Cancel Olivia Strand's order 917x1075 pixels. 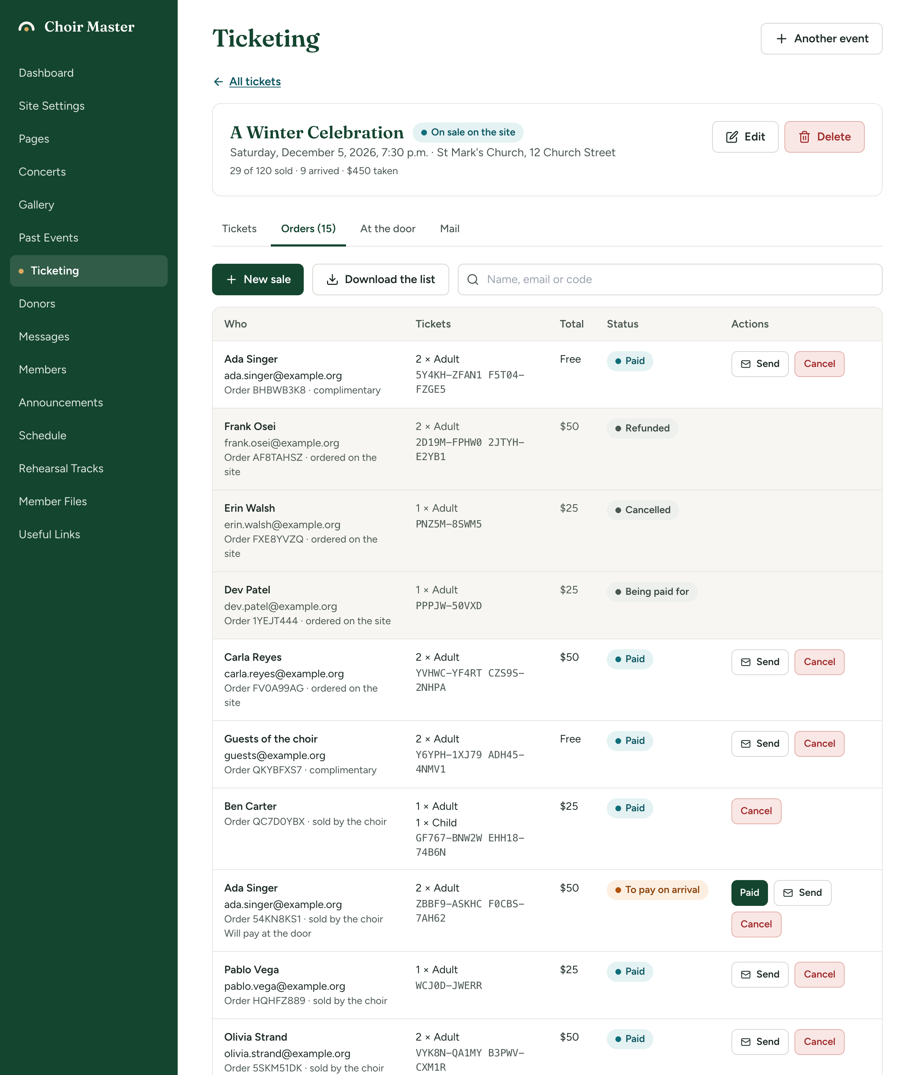[819, 1042]
